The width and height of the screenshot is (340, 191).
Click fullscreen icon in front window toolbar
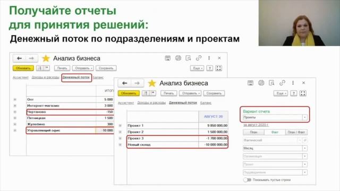303,93
